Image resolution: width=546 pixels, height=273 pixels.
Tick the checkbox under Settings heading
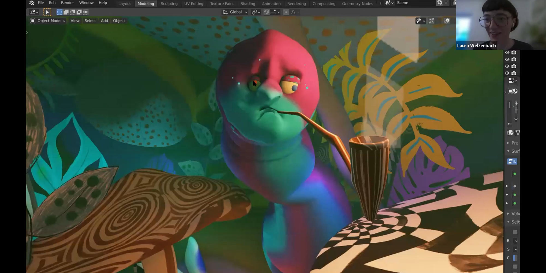click(515, 232)
